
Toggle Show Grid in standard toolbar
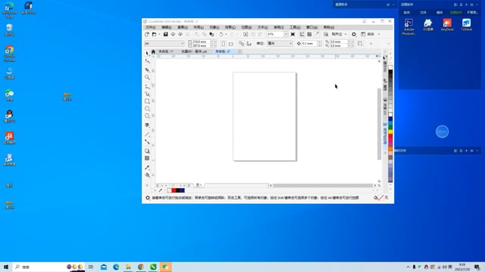(x=309, y=34)
